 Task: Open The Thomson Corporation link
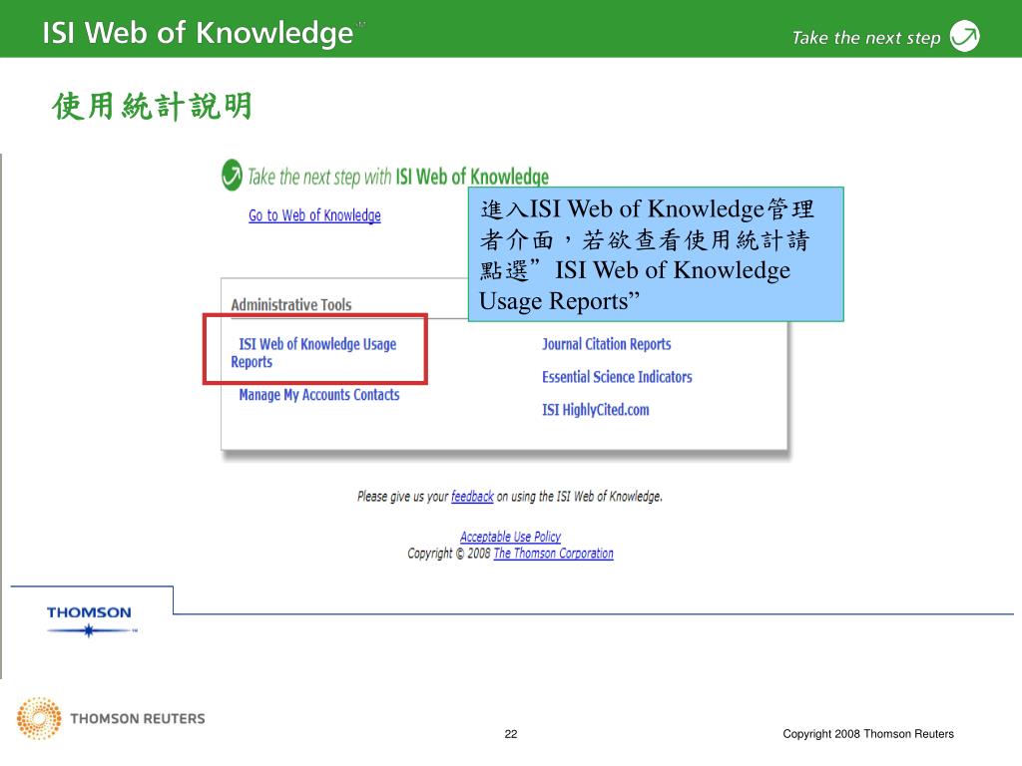point(553,553)
